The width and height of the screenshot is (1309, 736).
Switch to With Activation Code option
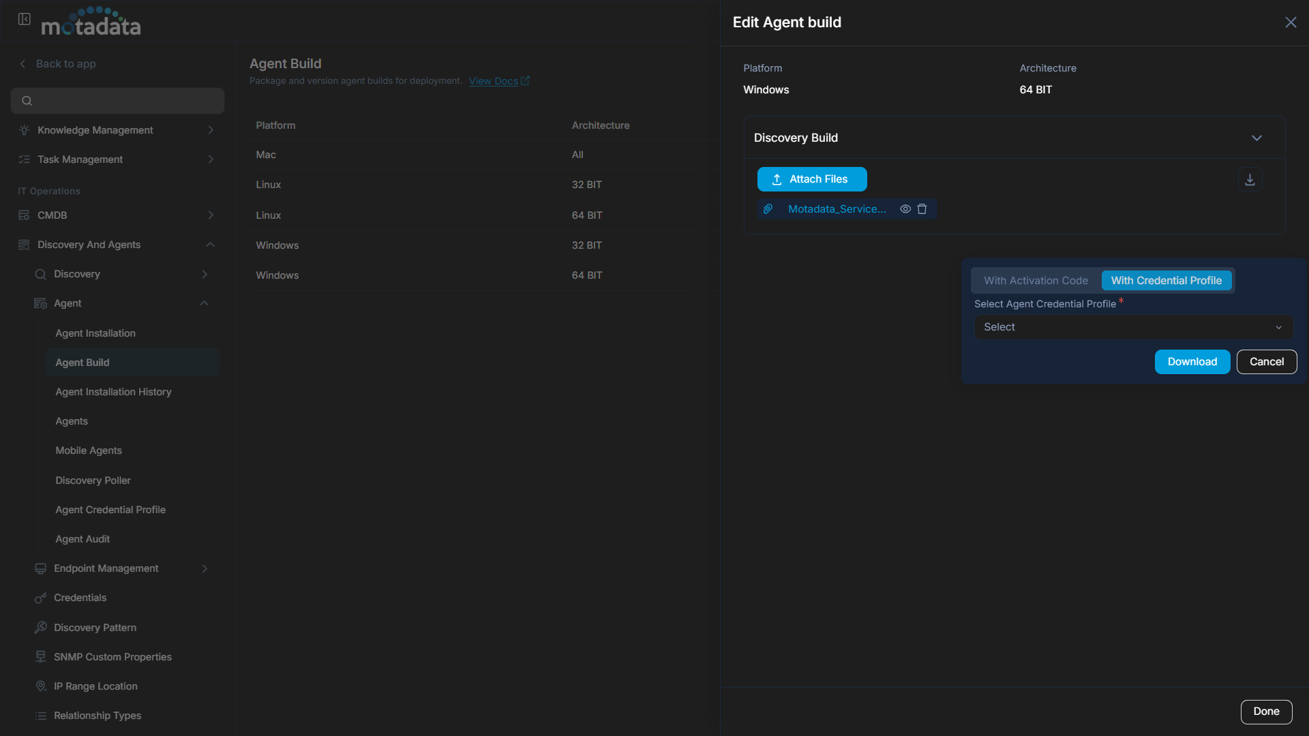[1036, 281]
